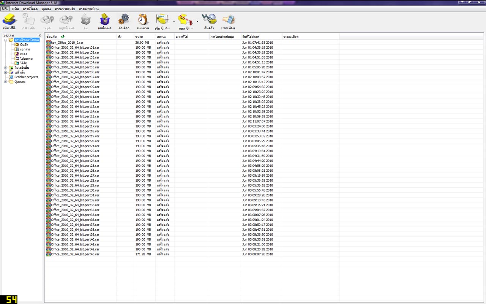Image resolution: width=486 pixels, height=304 pixels.
Task: Select file Office_2010_32_64_bit.part36.rar
Action: click(75, 220)
